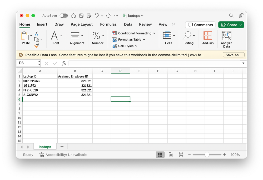The image size is (263, 180).
Task: Open Search from the title bar
Action: 231,16
